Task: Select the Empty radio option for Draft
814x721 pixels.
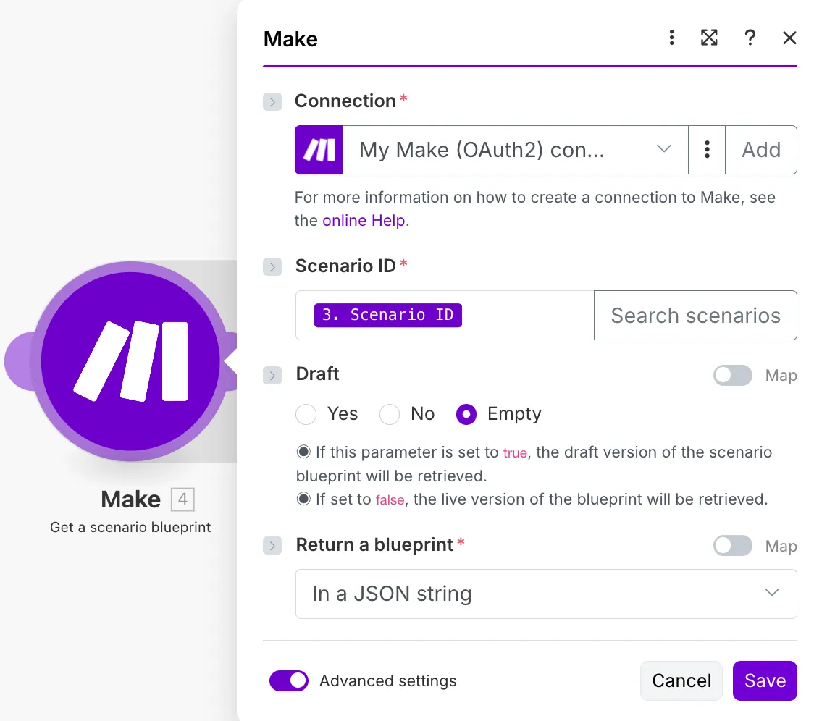Action: click(466, 414)
